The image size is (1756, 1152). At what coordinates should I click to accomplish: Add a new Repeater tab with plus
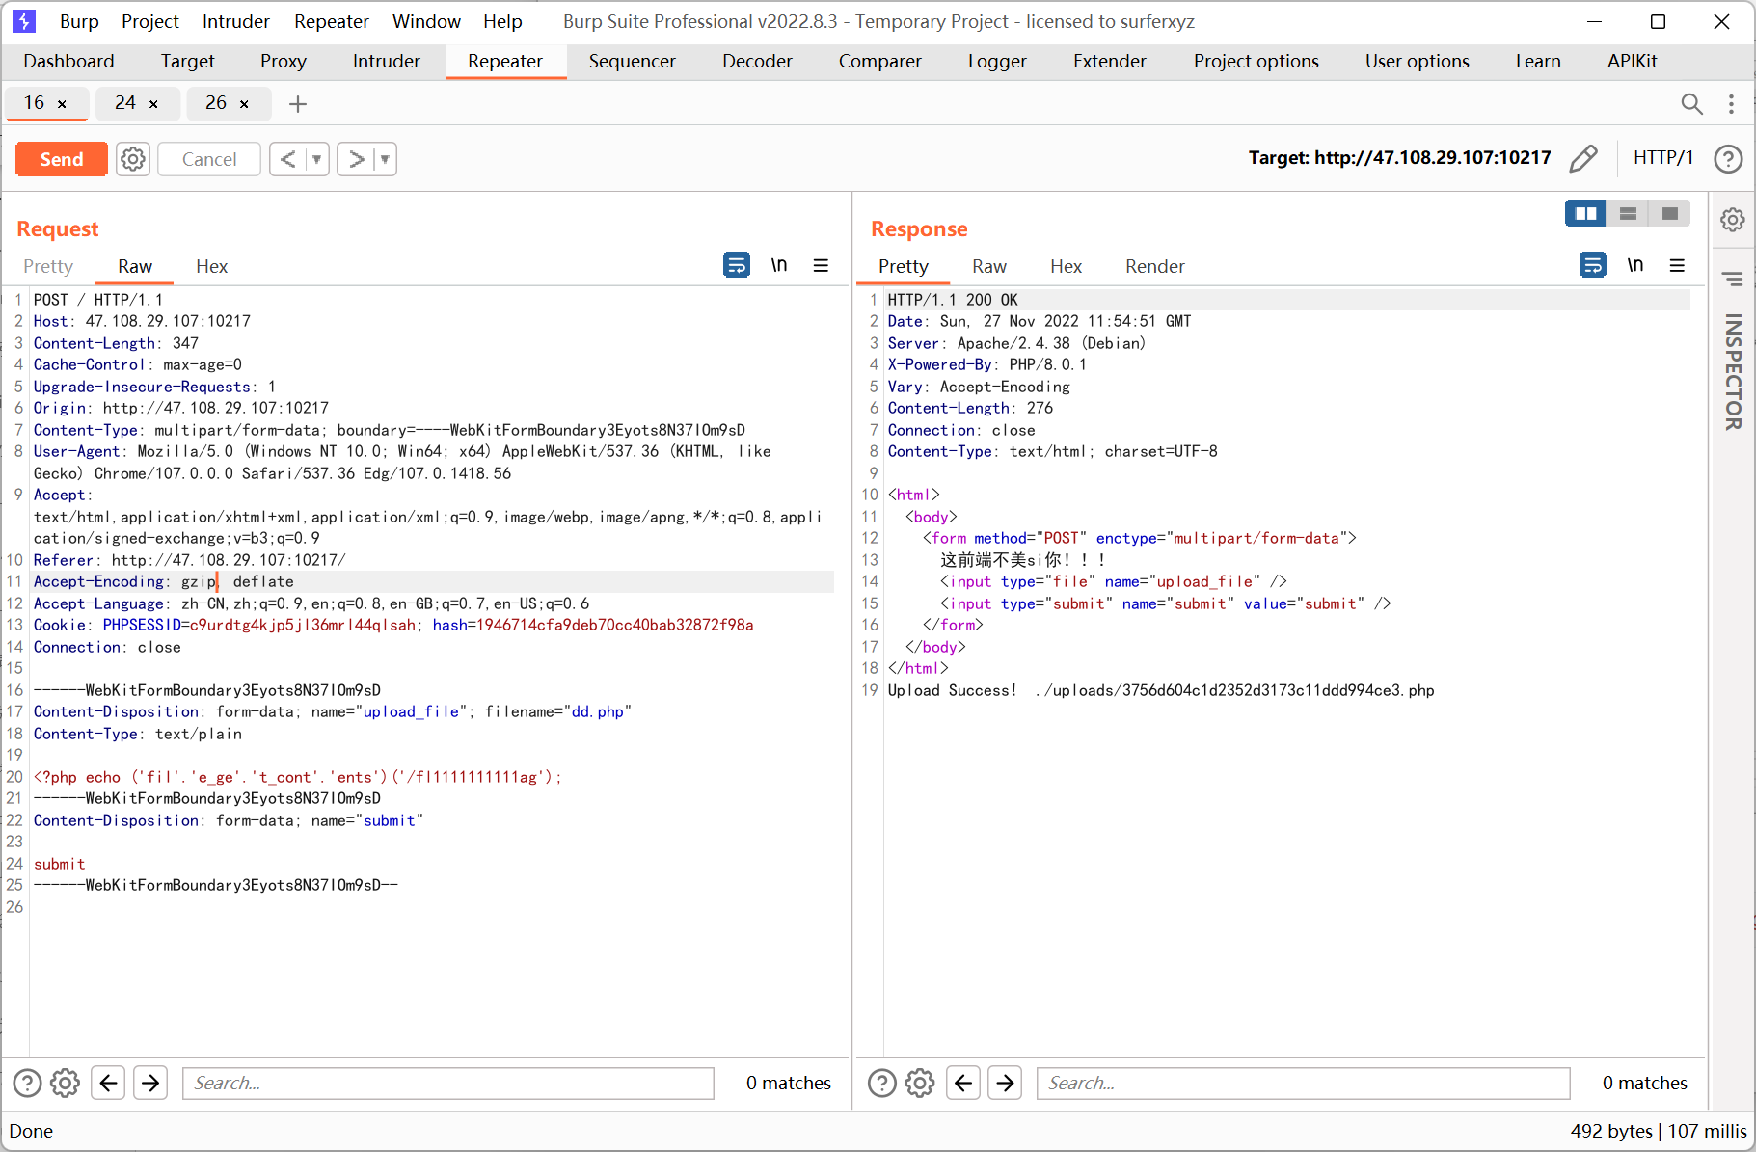[297, 104]
